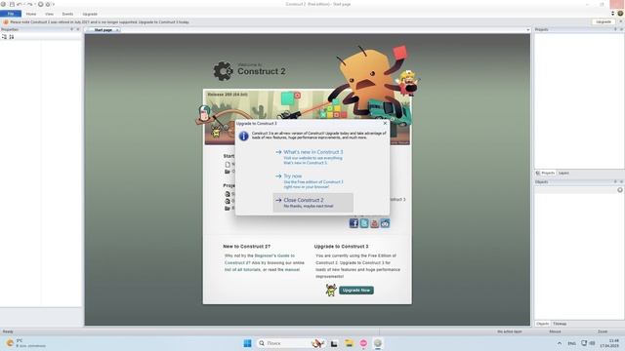The height and width of the screenshot is (351, 625).
Task: Click the round help icon at ribbon top right
Action: 620,14
